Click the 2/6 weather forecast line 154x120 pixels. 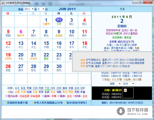(112, 60)
